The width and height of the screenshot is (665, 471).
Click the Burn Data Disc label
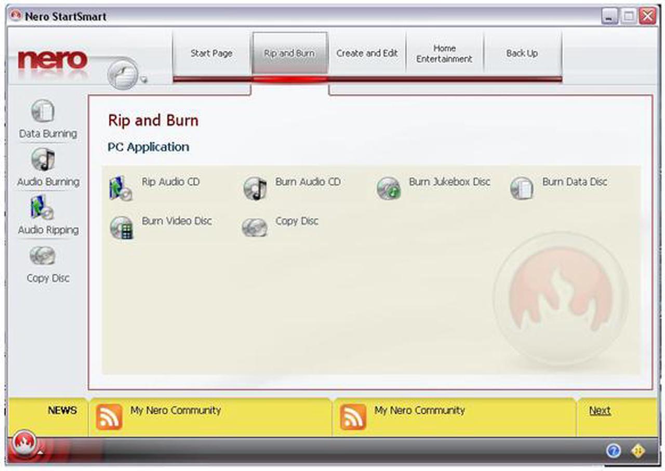[575, 182]
